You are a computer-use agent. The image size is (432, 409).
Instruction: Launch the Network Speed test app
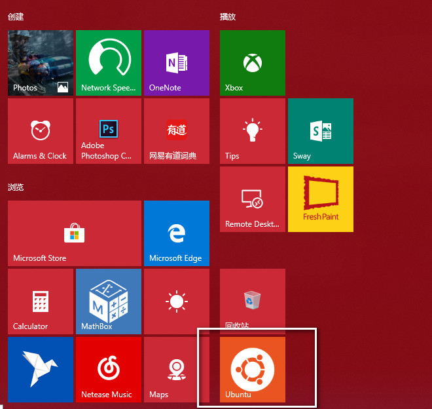click(x=108, y=63)
